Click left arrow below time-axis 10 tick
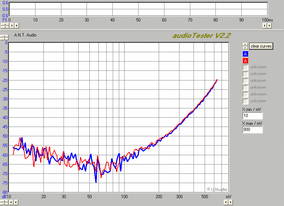Viewport: 284px width, 206px height. [11, 26]
